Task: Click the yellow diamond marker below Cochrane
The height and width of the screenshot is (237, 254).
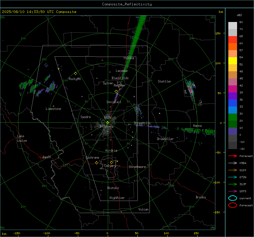Action: pyautogui.click(x=97, y=163)
